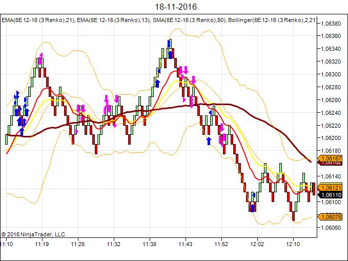Click the 1,06100 price axis label
This screenshot has width=348, height=261.
point(331,202)
